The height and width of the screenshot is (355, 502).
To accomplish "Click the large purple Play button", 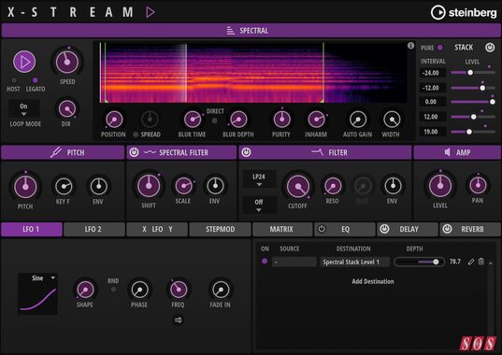I will pos(24,62).
